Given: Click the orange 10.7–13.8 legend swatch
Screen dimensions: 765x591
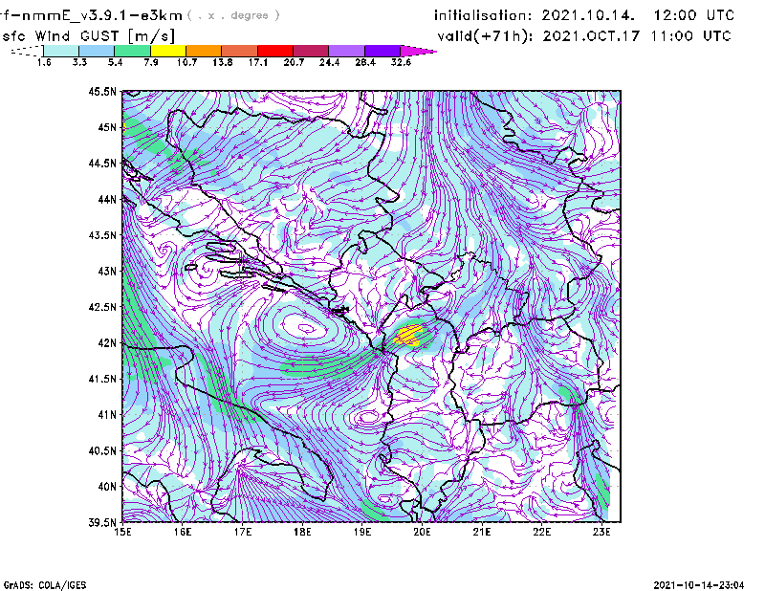Looking at the screenshot, I should [x=204, y=51].
